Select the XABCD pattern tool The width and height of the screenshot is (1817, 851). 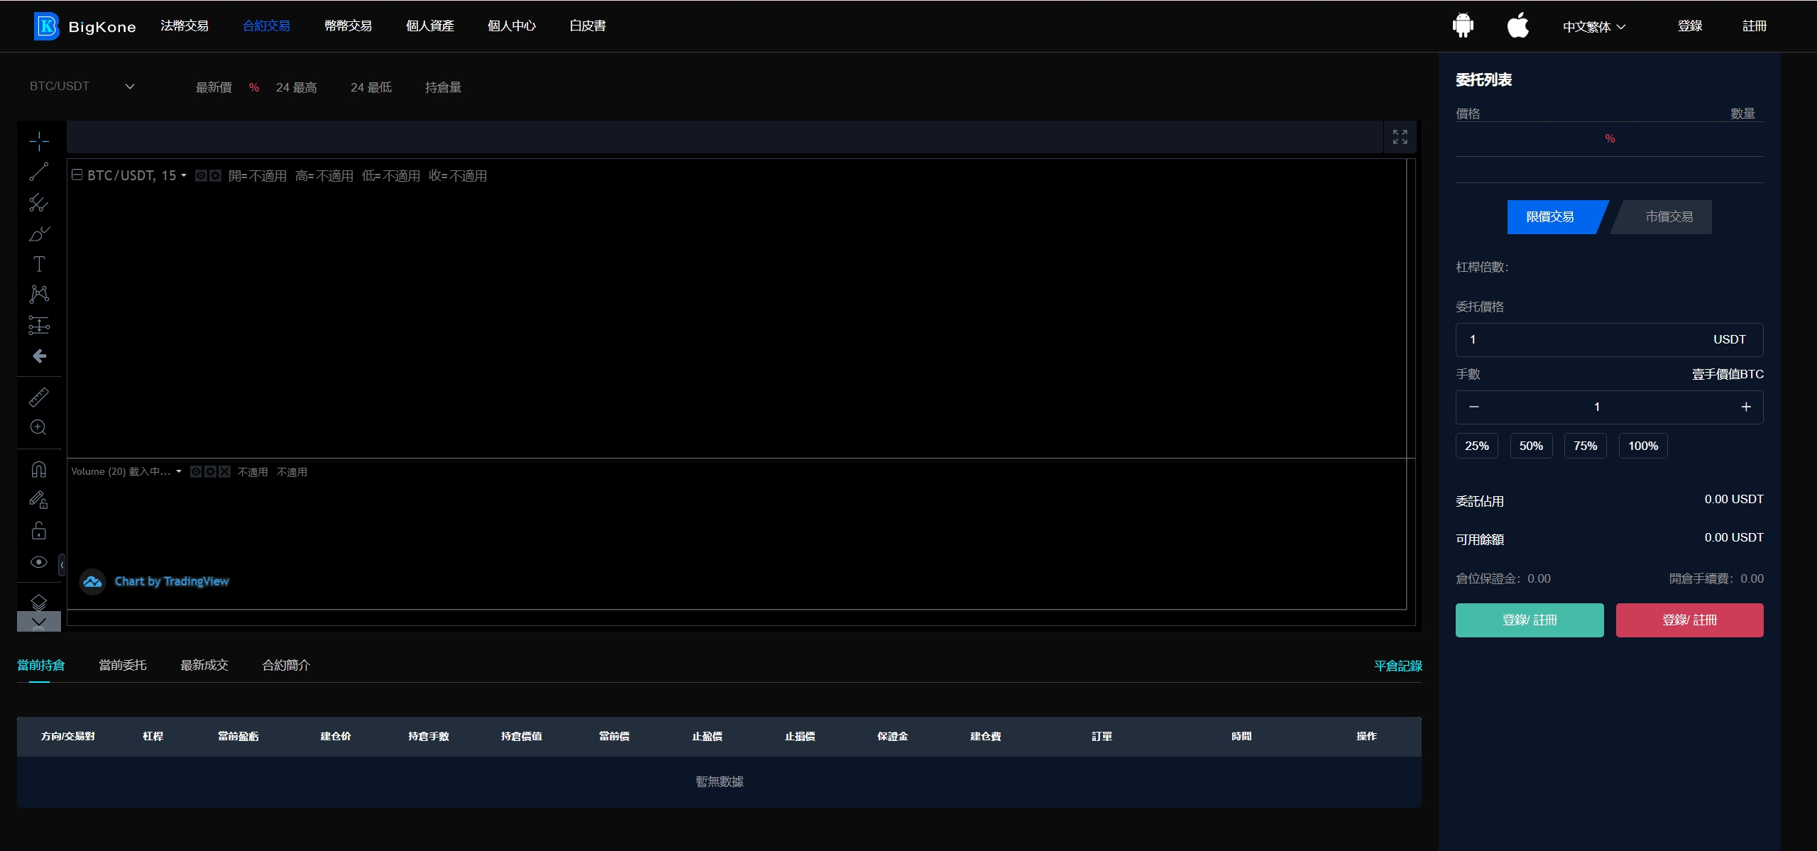(x=39, y=295)
